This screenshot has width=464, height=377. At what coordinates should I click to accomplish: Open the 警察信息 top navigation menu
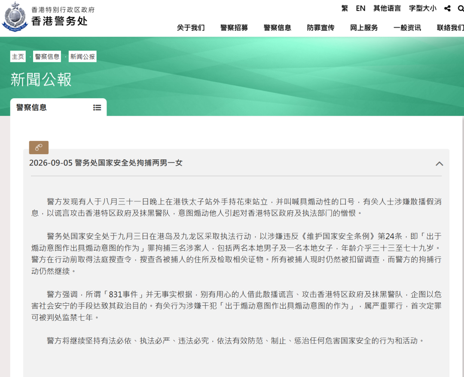pos(277,28)
